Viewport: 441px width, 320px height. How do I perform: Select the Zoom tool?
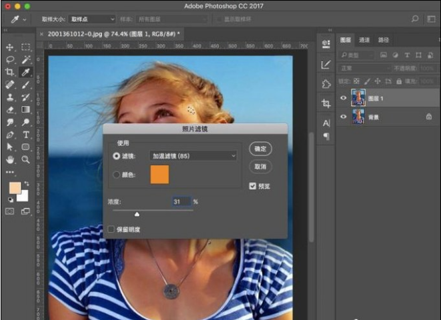[x=25, y=159]
